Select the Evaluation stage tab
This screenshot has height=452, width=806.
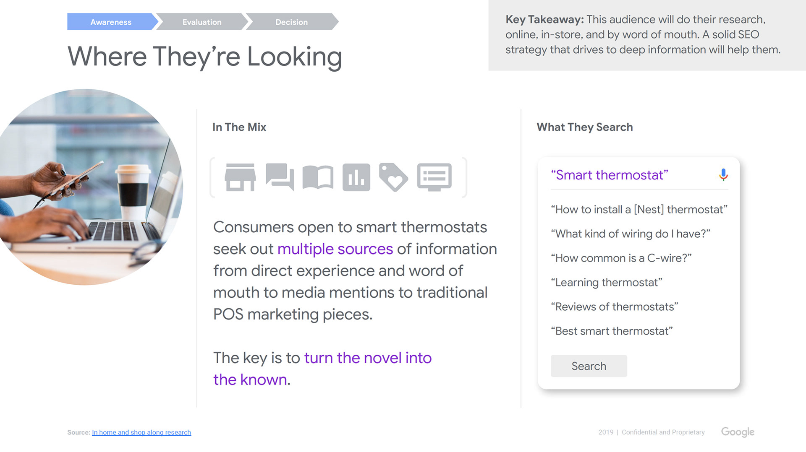(x=202, y=22)
